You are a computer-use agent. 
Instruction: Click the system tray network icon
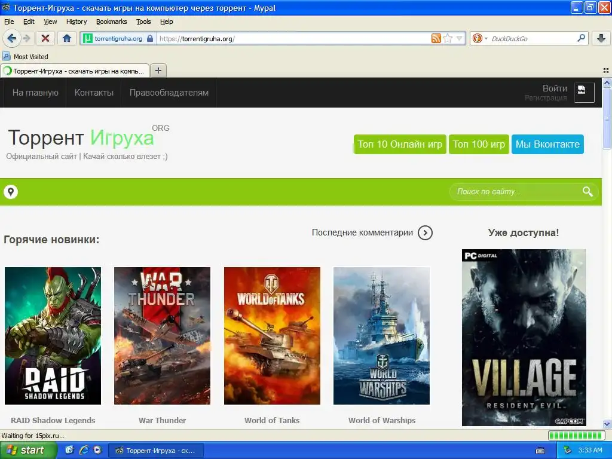(x=568, y=450)
